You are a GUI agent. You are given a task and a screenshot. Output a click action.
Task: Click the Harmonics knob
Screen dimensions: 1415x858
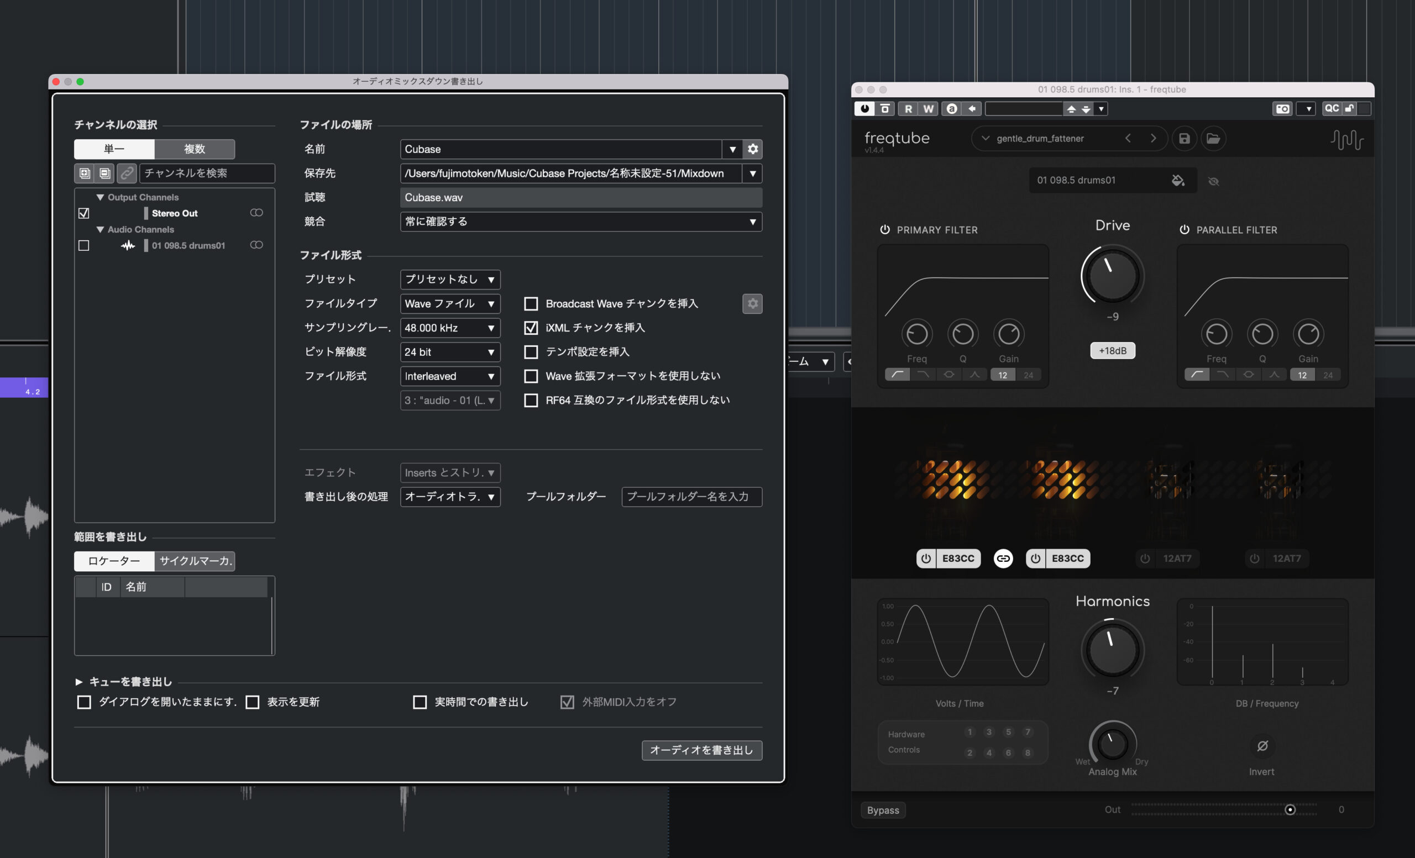click(1112, 650)
